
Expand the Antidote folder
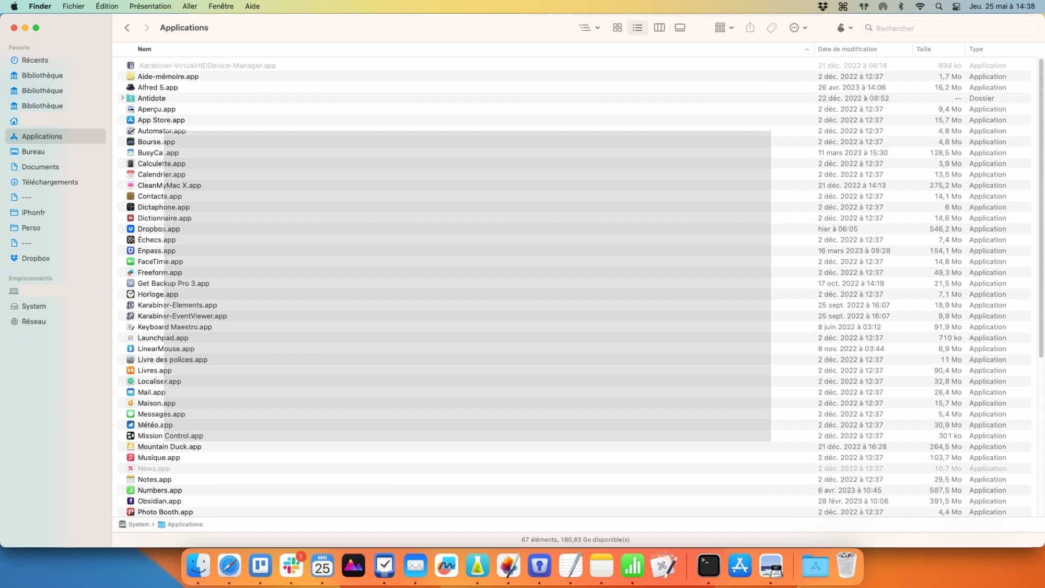pos(123,98)
